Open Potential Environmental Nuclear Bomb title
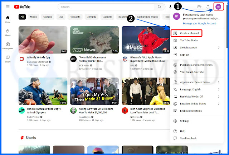The height and width of the screenshot is (155, 229). (93, 59)
